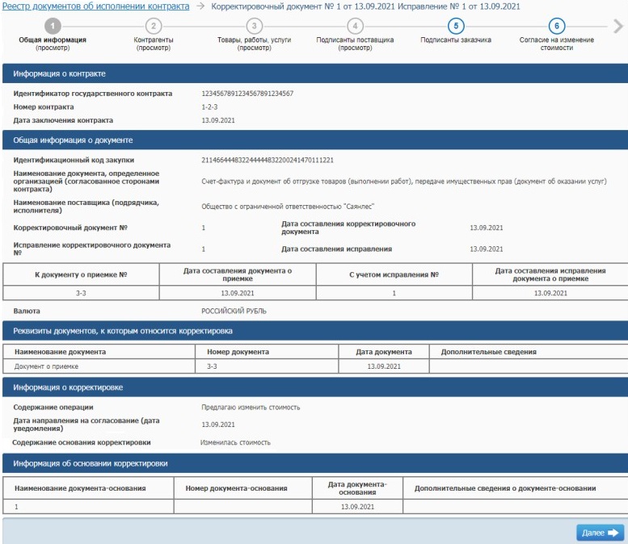Select acceptance table cell 3-3
Viewport: 628px width, 544px height.
point(81,293)
